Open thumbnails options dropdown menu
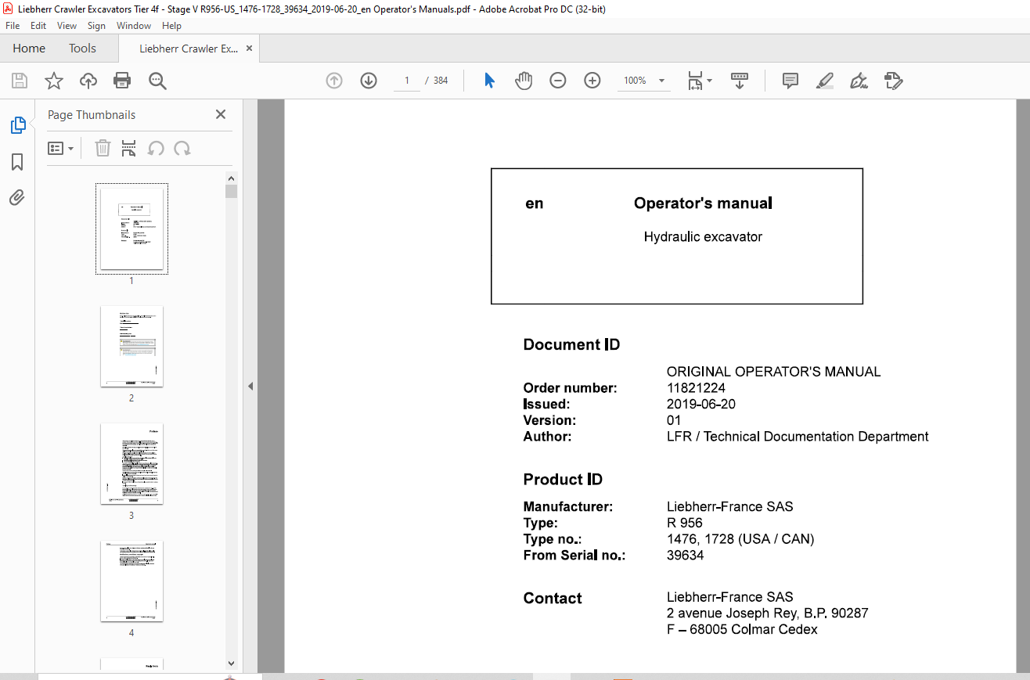This screenshot has height=680, width=1030. click(61, 148)
